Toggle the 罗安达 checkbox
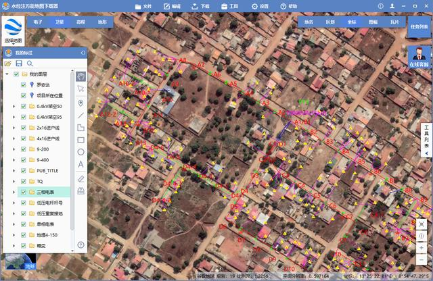Image resolution: width=433 pixels, height=281 pixels. tap(24, 84)
